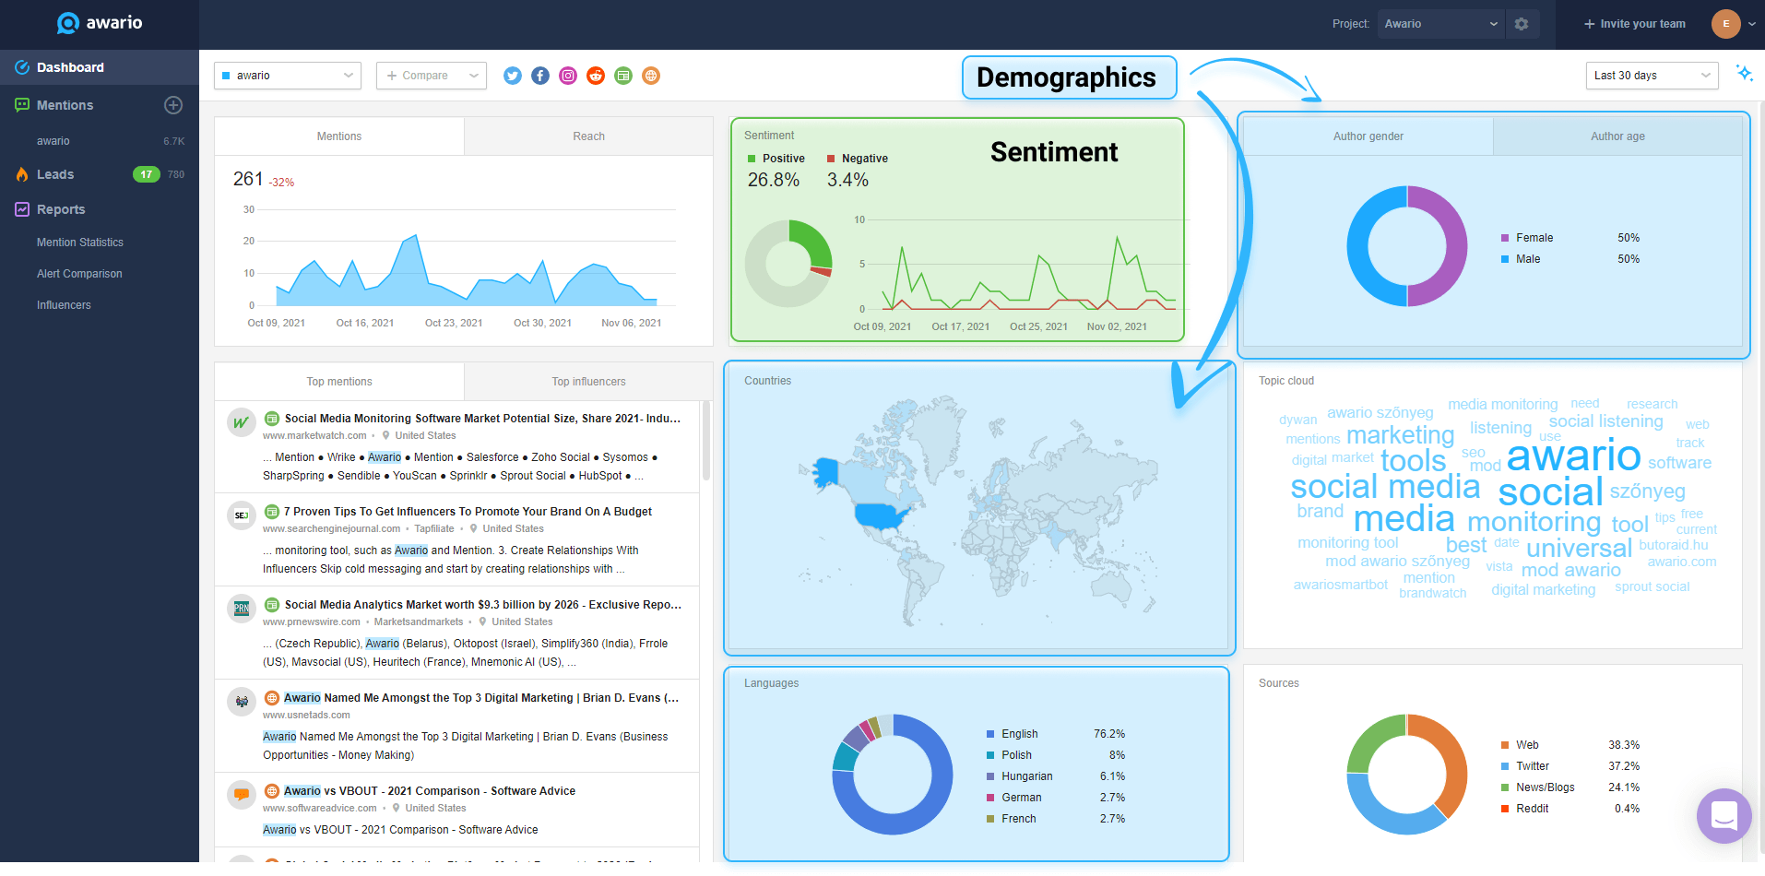Switch to the Reach tab
The width and height of the screenshot is (1765, 876).
click(x=588, y=136)
